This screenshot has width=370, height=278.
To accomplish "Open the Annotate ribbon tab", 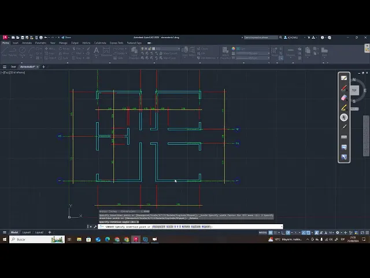I will coord(27,43).
